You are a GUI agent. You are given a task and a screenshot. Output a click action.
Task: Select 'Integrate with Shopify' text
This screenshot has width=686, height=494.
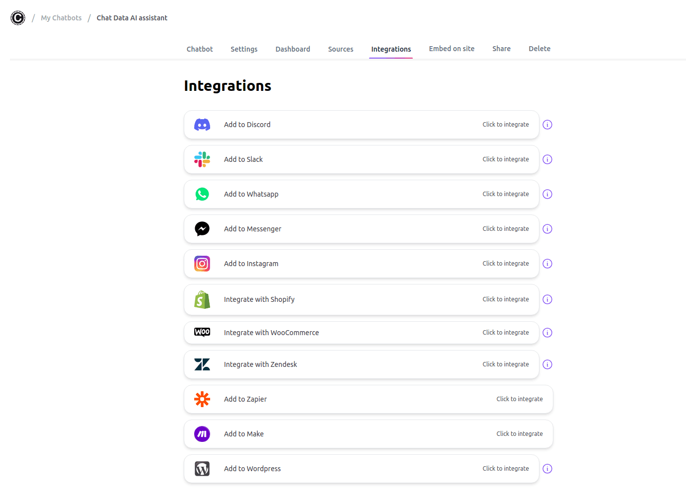(259, 299)
